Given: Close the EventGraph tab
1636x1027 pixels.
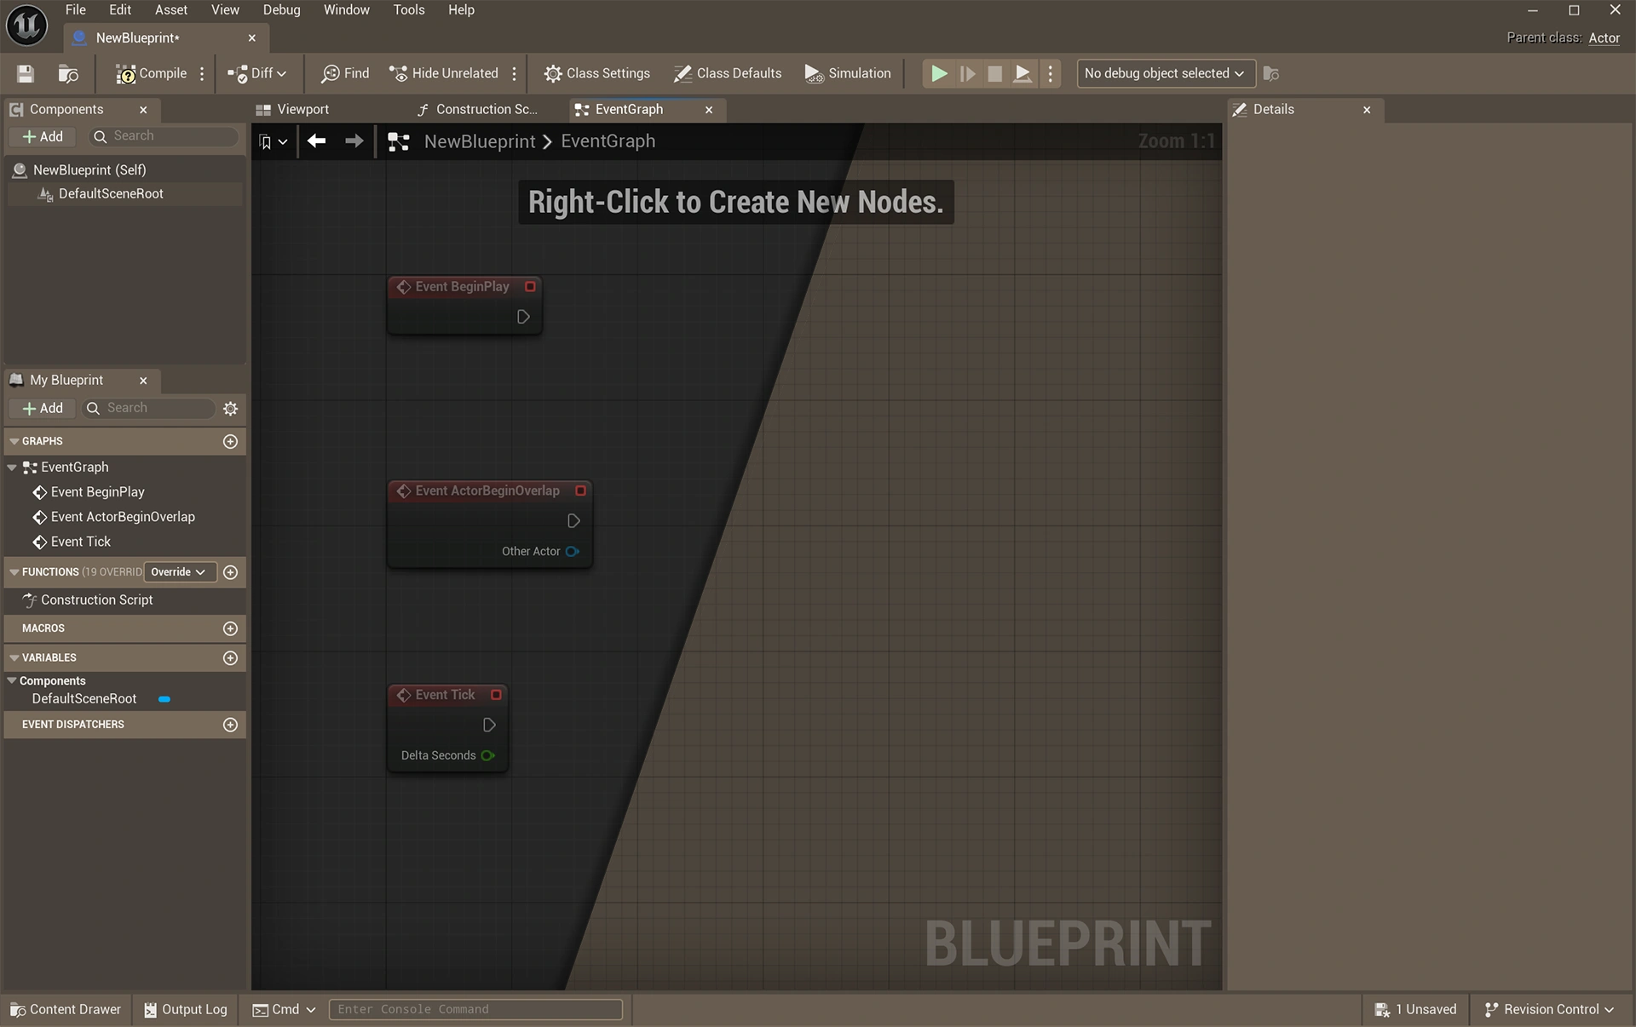Looking at the screenshot, I should [x=708, y=110].
